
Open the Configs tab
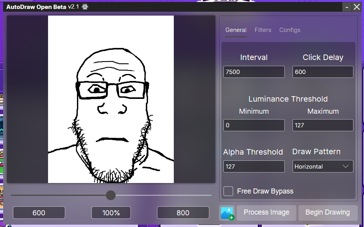click(290, 30)
